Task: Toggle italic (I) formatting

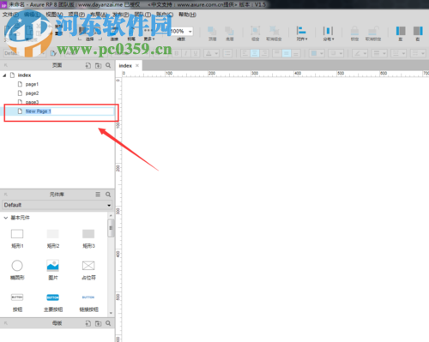Action: 186,53
